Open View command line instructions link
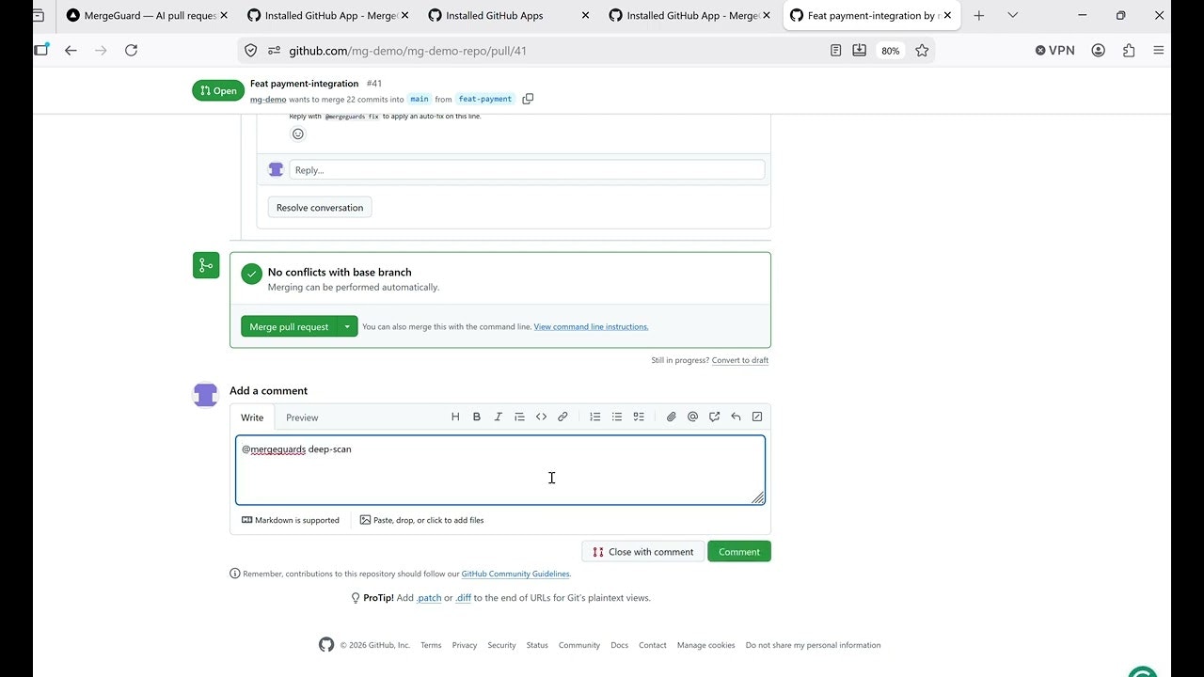The height and width of the screenshot is (677, 1204). 591,327
